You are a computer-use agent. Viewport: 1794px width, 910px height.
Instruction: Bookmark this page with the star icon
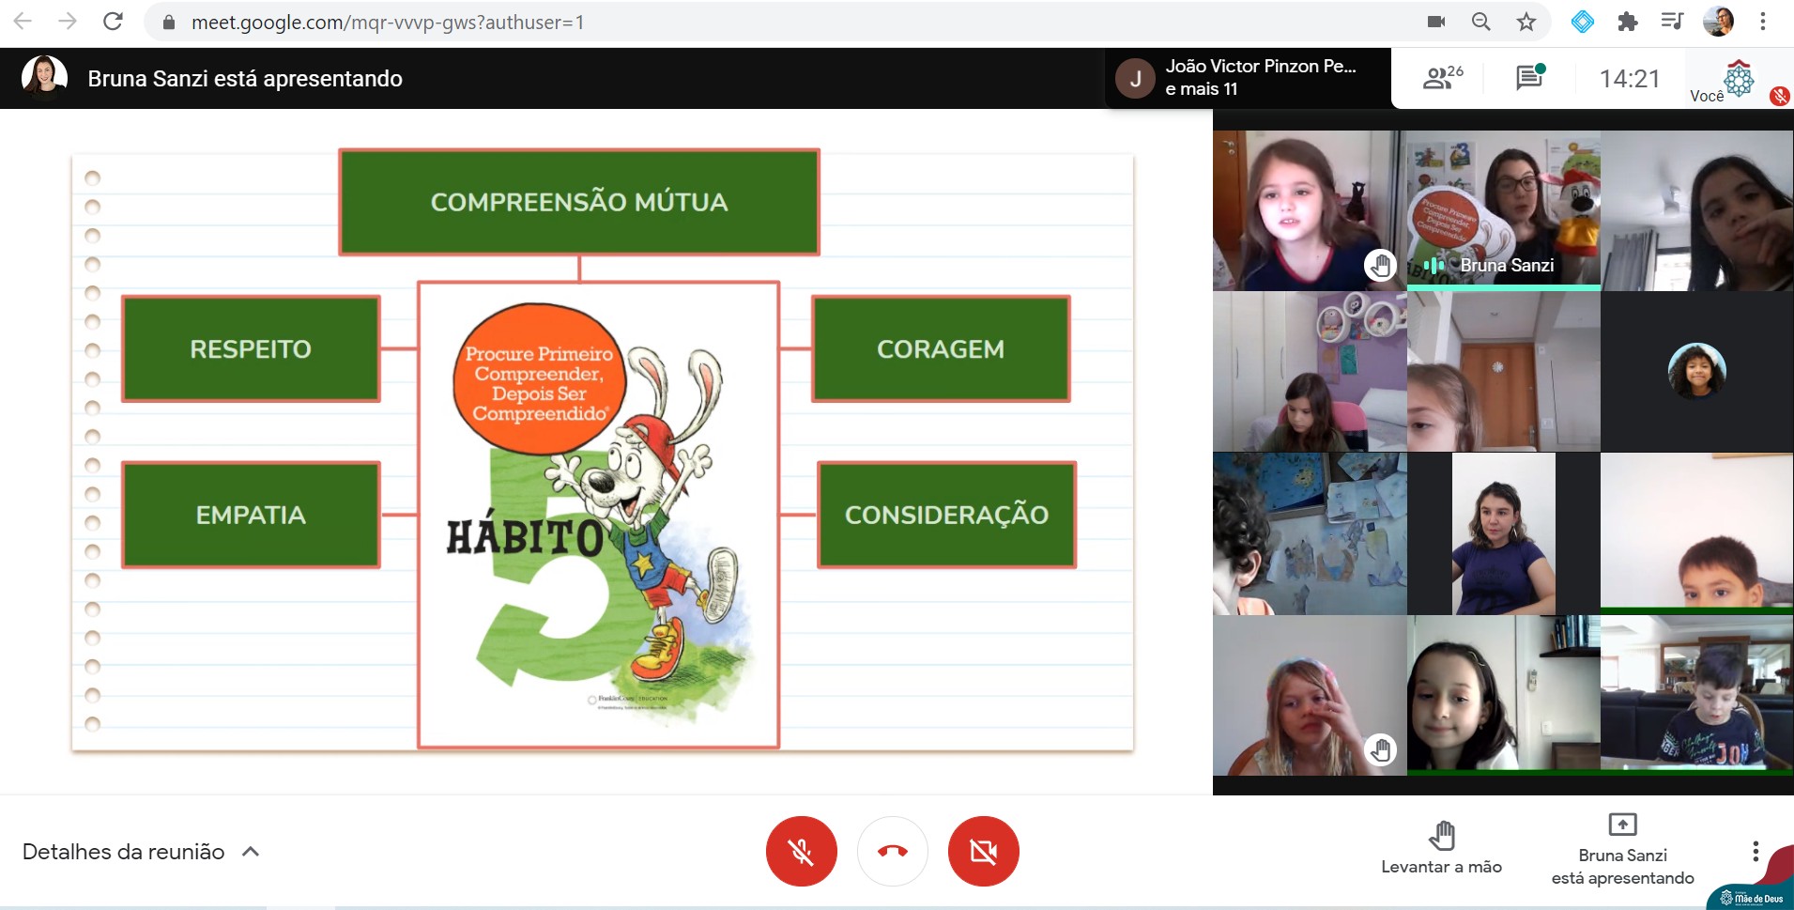[x=1526, y=22]
